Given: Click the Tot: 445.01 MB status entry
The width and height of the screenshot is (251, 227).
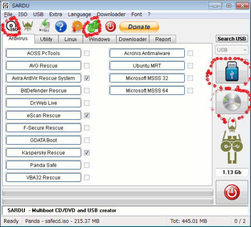Looking at the screenshot, I should point(188,221).
